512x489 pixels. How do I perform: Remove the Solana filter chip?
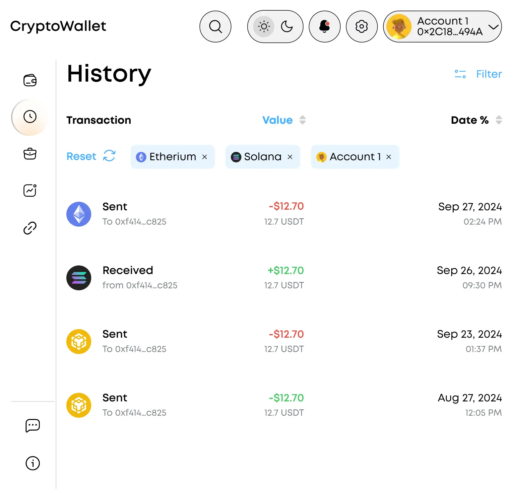point(290,157)
